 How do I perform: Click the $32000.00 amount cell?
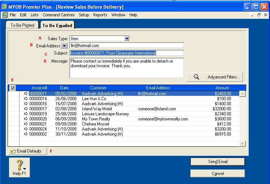[222, 109]
